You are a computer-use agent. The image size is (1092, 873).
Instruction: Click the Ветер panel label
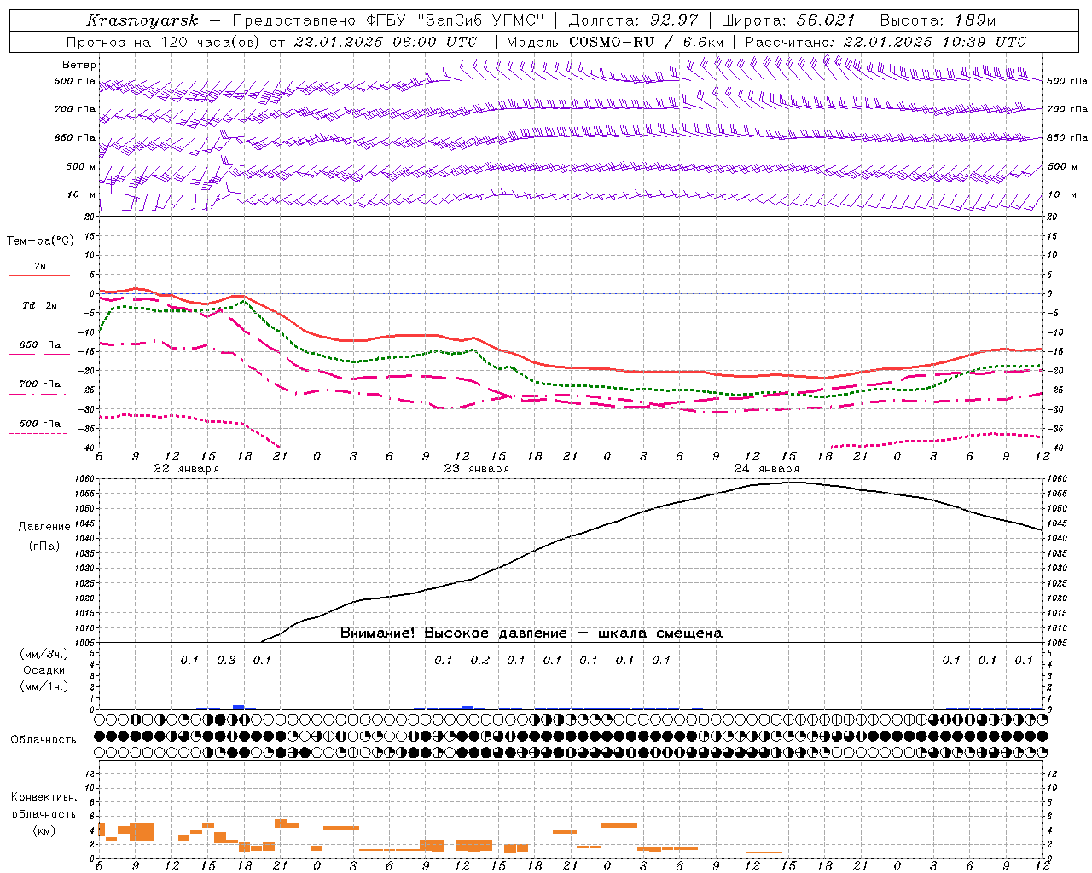click(79, 65)
